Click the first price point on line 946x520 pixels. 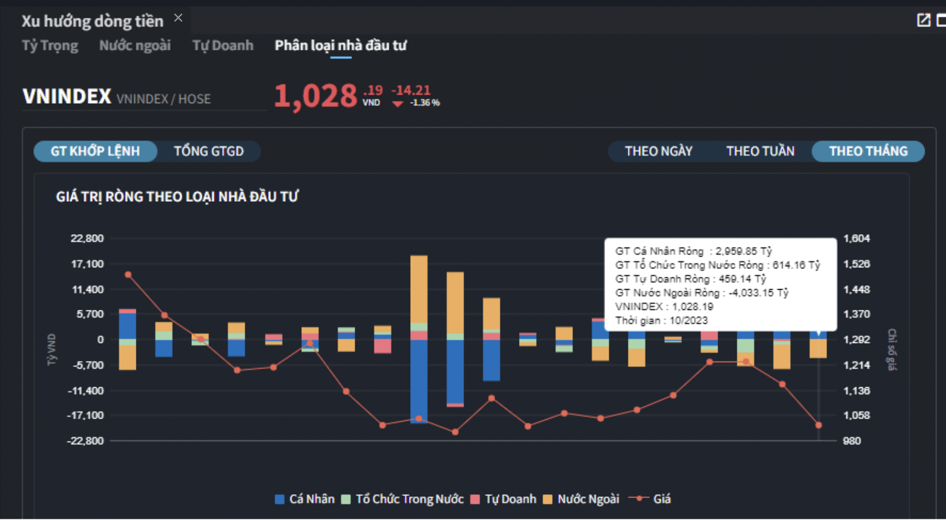(128, 275)
